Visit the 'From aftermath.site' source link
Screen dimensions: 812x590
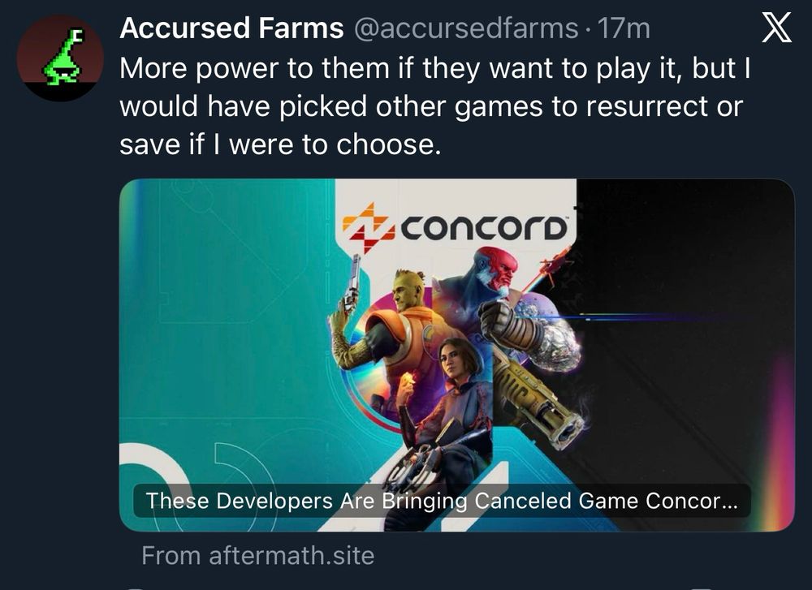(x=258, y=556)
